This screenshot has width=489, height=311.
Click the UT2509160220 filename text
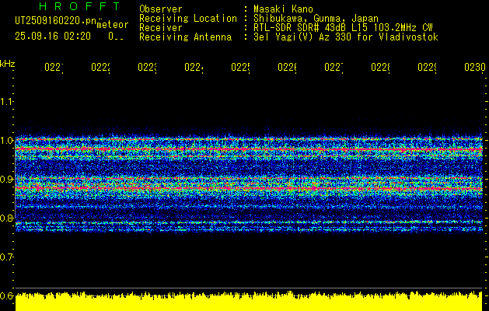coord(56,21)
